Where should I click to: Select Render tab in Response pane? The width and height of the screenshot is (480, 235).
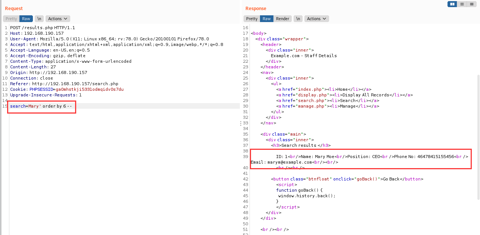click(283, 19)
